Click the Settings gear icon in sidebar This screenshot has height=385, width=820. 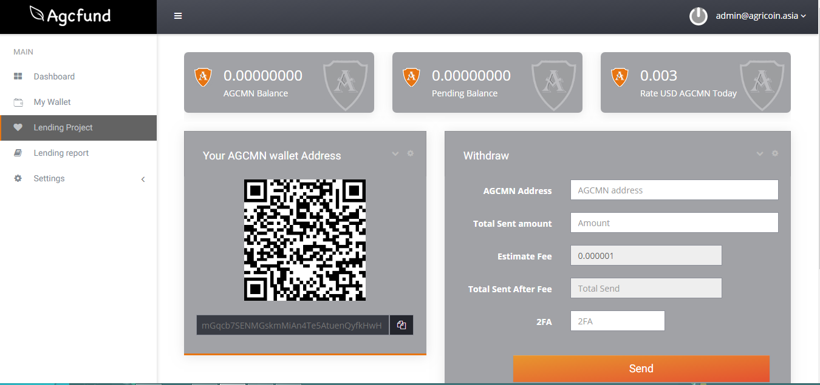pyautogui.click(x=18, y=178)
